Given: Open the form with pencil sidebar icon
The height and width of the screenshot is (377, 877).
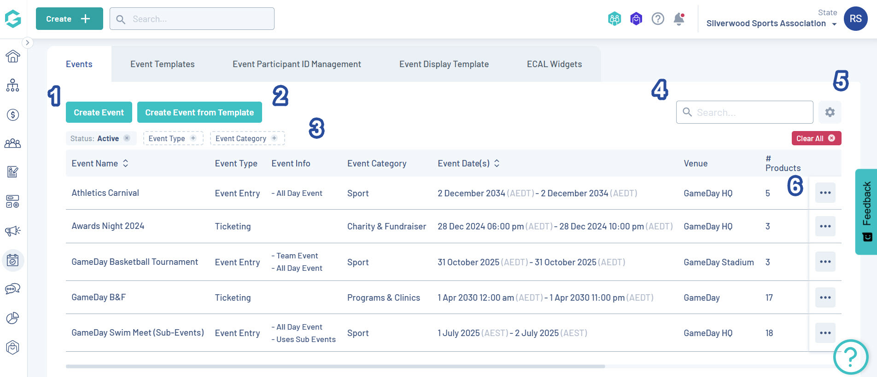Looking at the screenshot, I should [13, 172].
